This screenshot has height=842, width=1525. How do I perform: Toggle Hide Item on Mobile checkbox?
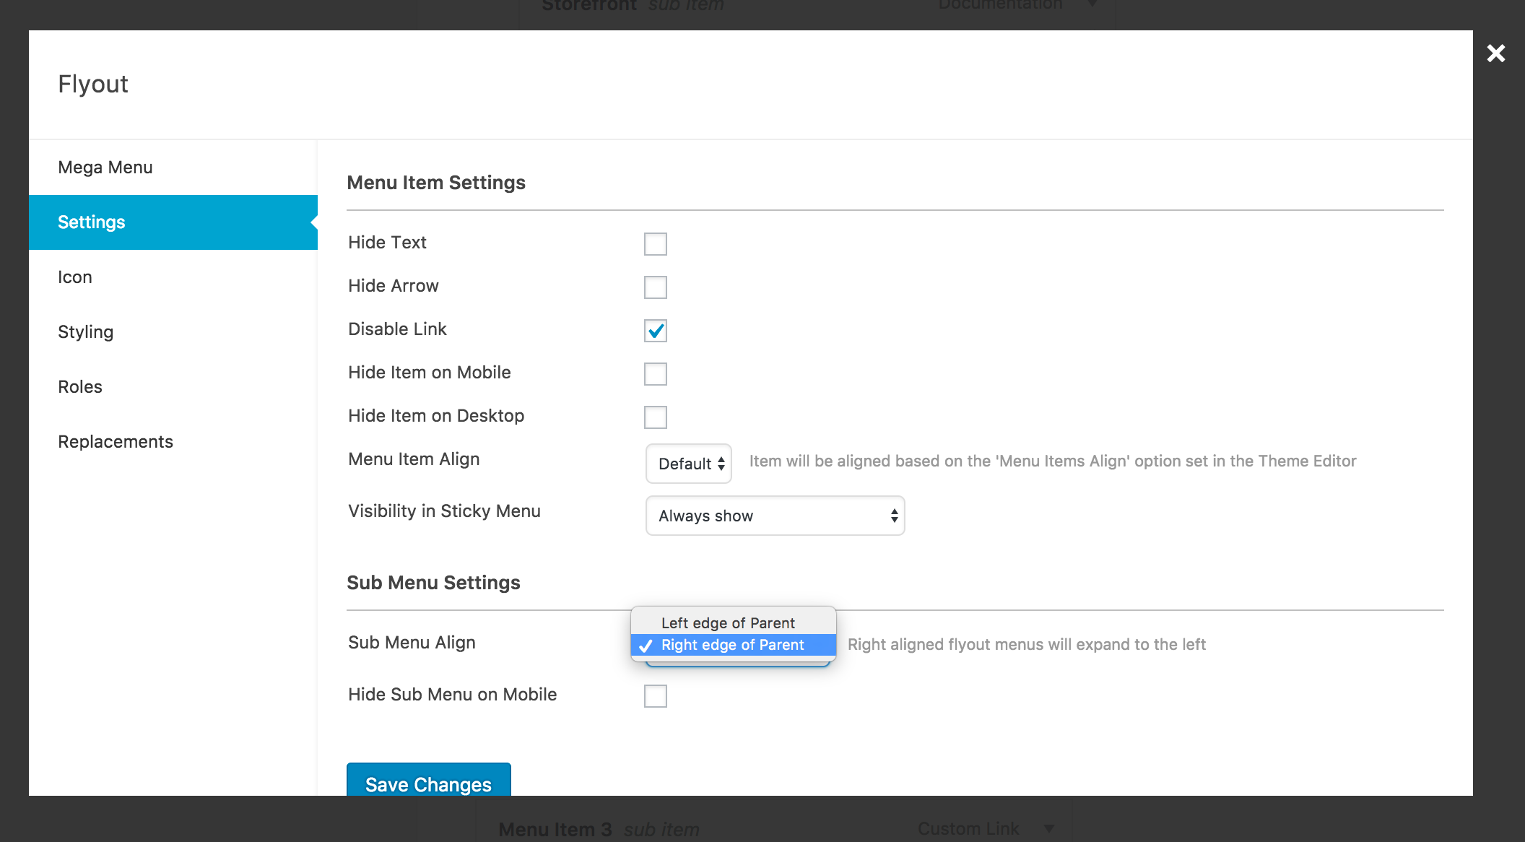click(655, 374)
